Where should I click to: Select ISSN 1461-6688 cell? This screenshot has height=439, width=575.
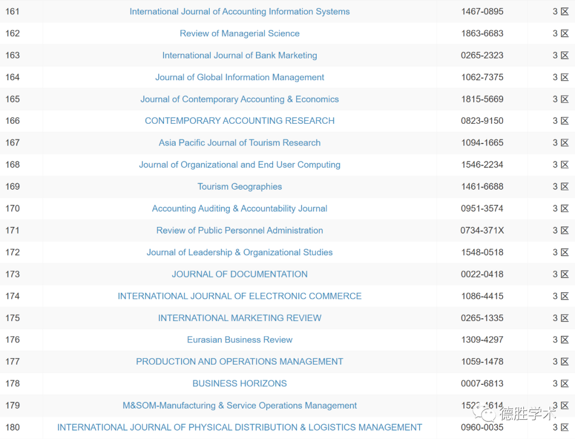coord(482,187)
